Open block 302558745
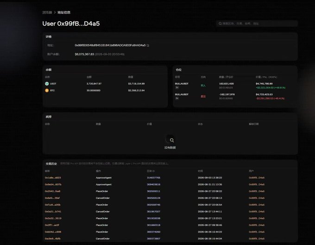 [153, 205]
